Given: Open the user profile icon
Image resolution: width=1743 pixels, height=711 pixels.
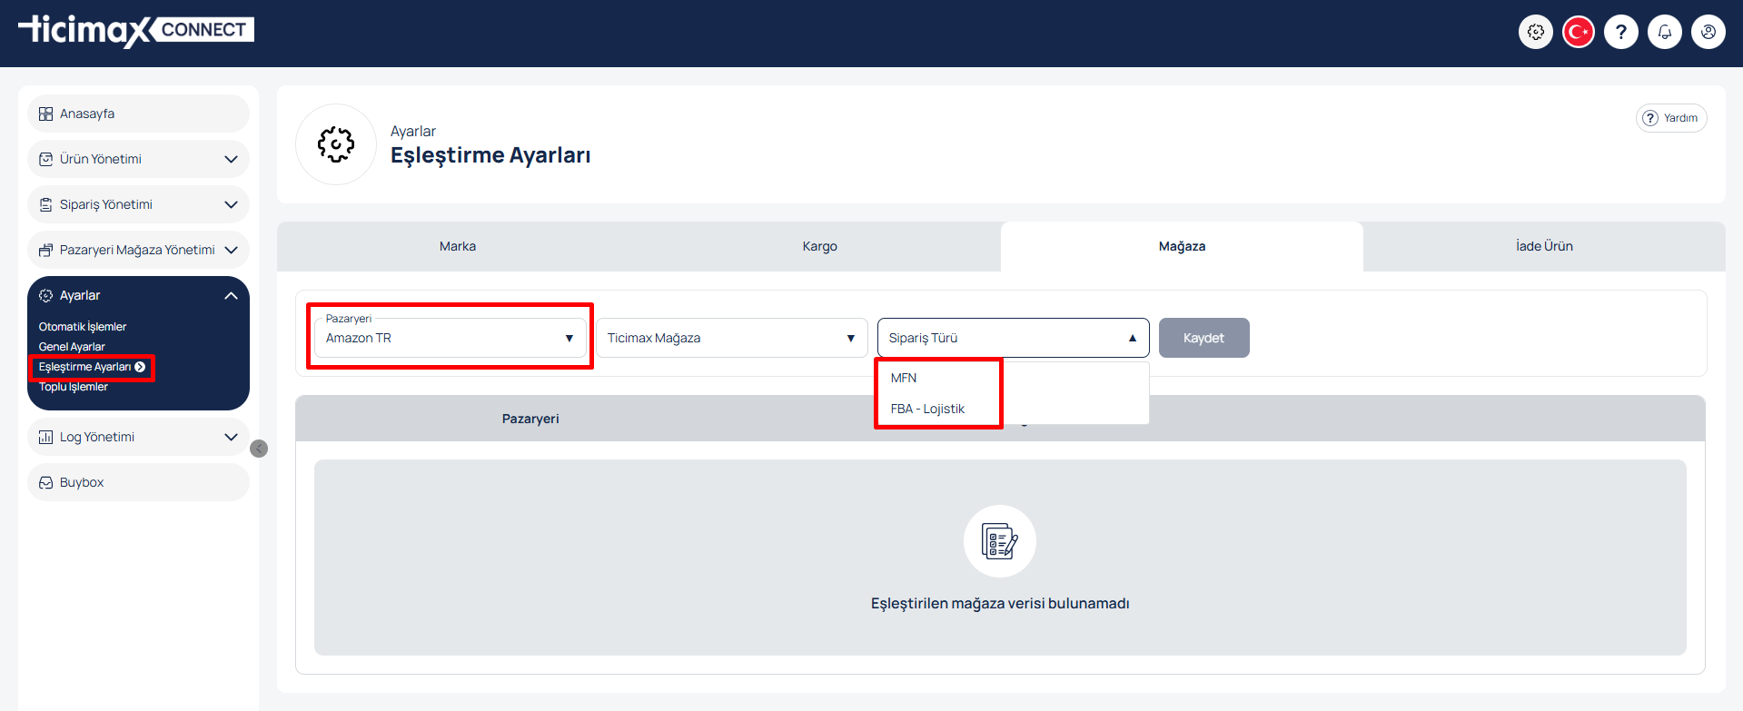Looking at the screenshot, I should tap(1708, 32).
